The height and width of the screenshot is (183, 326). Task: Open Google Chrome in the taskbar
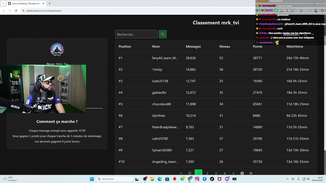click(190, 179)
